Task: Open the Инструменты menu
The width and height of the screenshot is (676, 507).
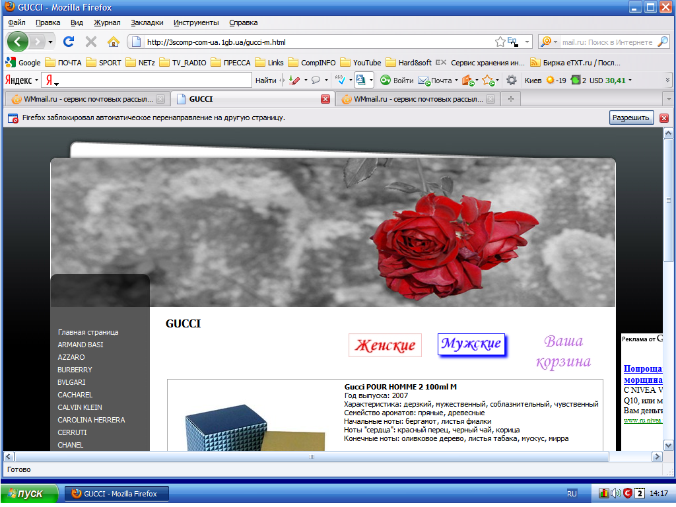Action: pos(196,22)
